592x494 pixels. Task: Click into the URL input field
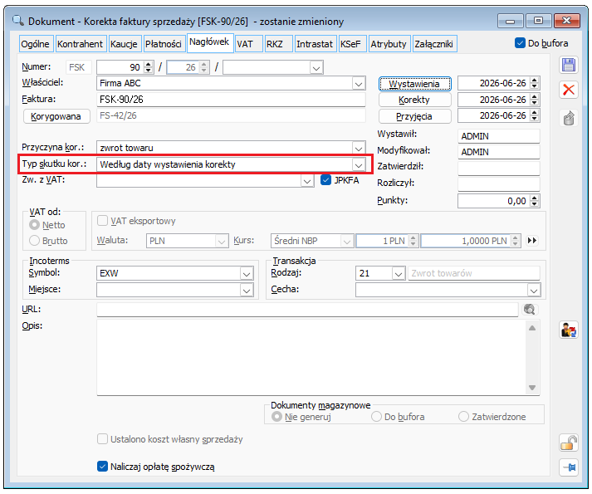(307, 310)
